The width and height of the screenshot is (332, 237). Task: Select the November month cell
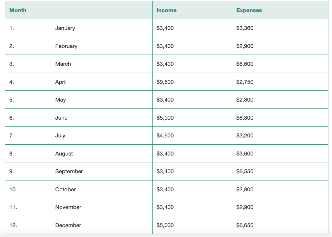click(x=102, y=207)
